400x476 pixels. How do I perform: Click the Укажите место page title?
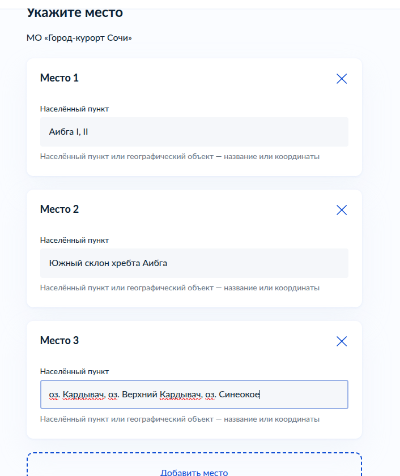[x=75, y=13]
